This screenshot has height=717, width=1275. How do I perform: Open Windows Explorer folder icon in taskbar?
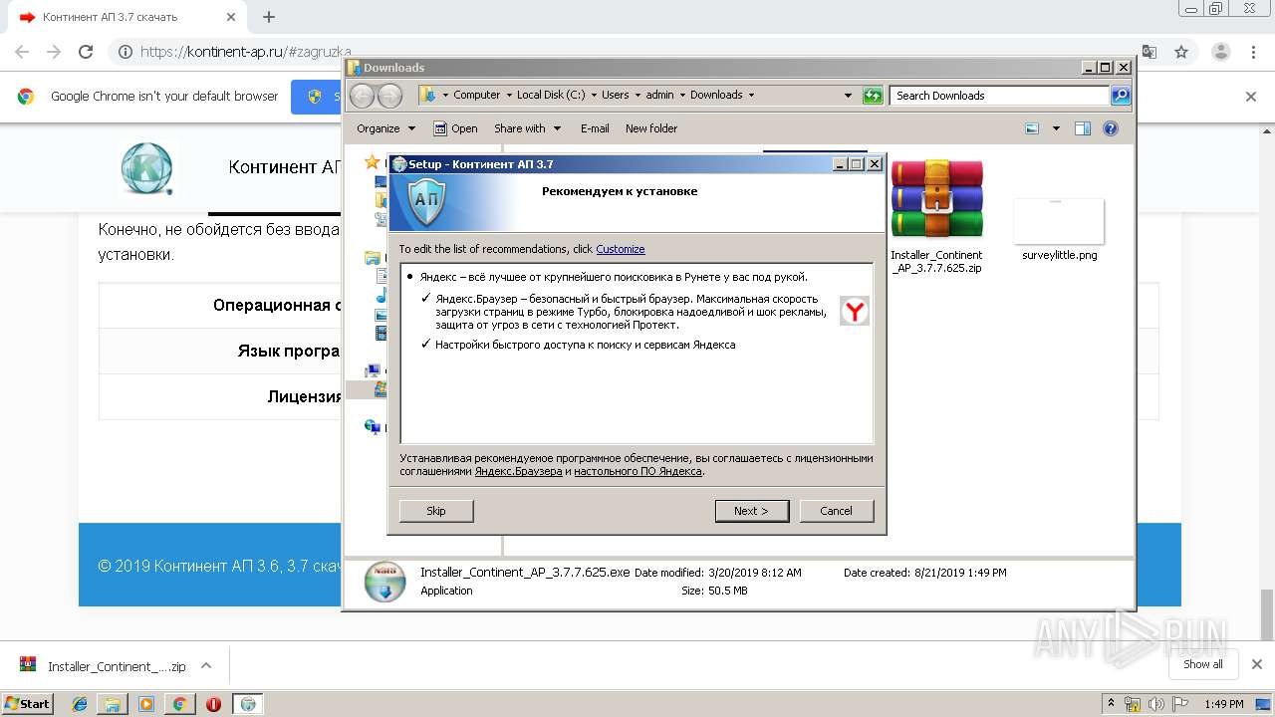click(113, 704)
